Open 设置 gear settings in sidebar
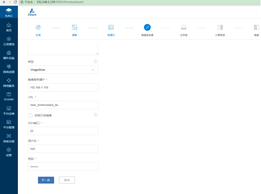Image resolution: width=261 pixels, height=194 pixels. pos(9,152)
